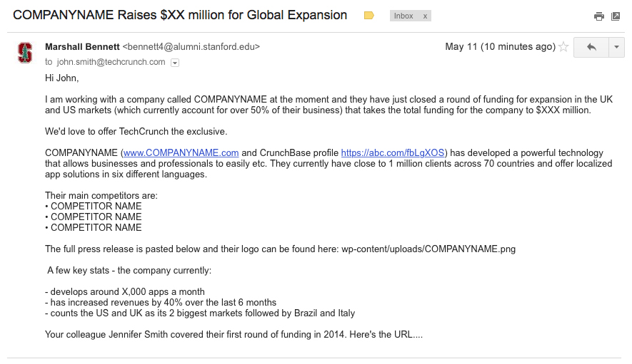Click sender name Marshall Bennett

pyautogui.click(x=82, y=47)
